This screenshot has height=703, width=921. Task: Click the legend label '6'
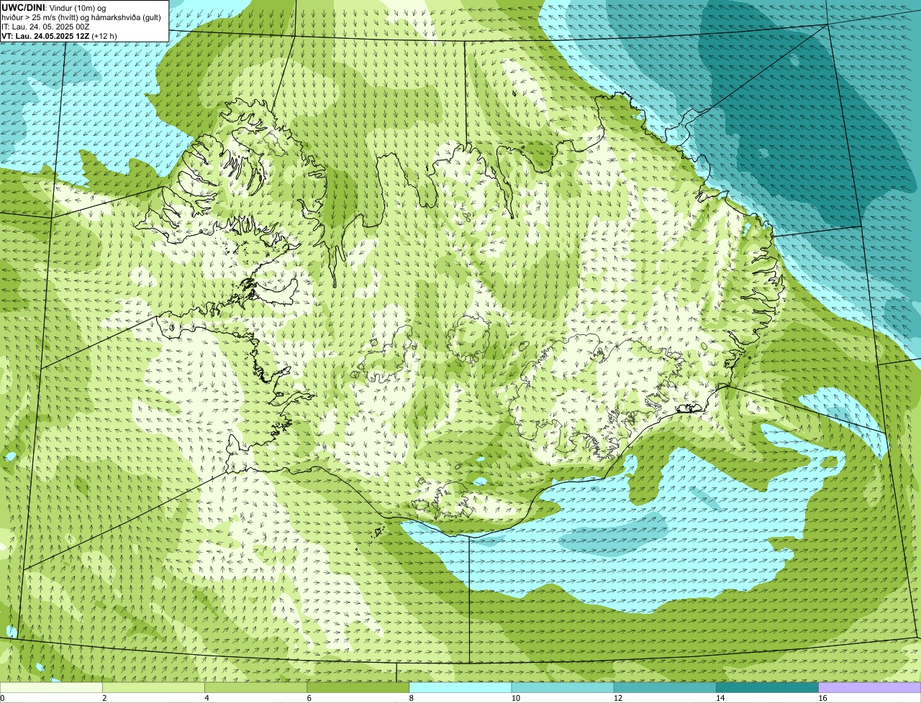tap(309, 698)
